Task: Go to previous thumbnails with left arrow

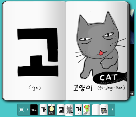Action: pos(27,110)
